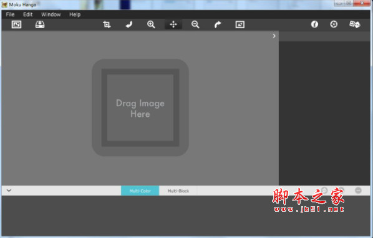Maximize the Moku Hanga window
Image resolution: width=373 pixels, height=238 pixels.
[349, 3]
